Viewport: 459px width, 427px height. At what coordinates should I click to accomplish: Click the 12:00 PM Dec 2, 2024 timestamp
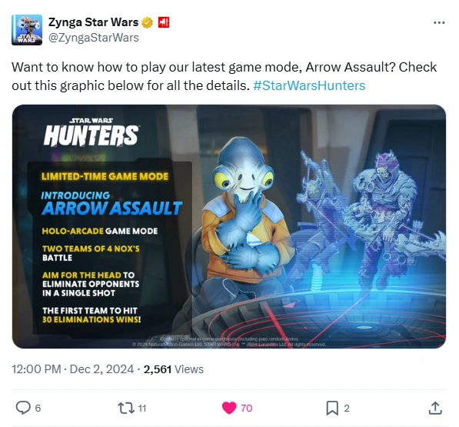[72, 369]
